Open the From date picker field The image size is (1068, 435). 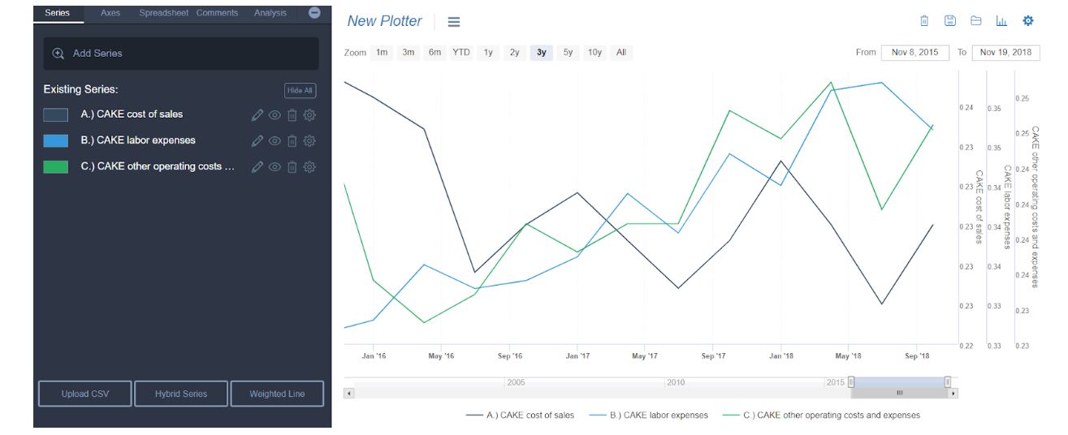coord(915,52)
